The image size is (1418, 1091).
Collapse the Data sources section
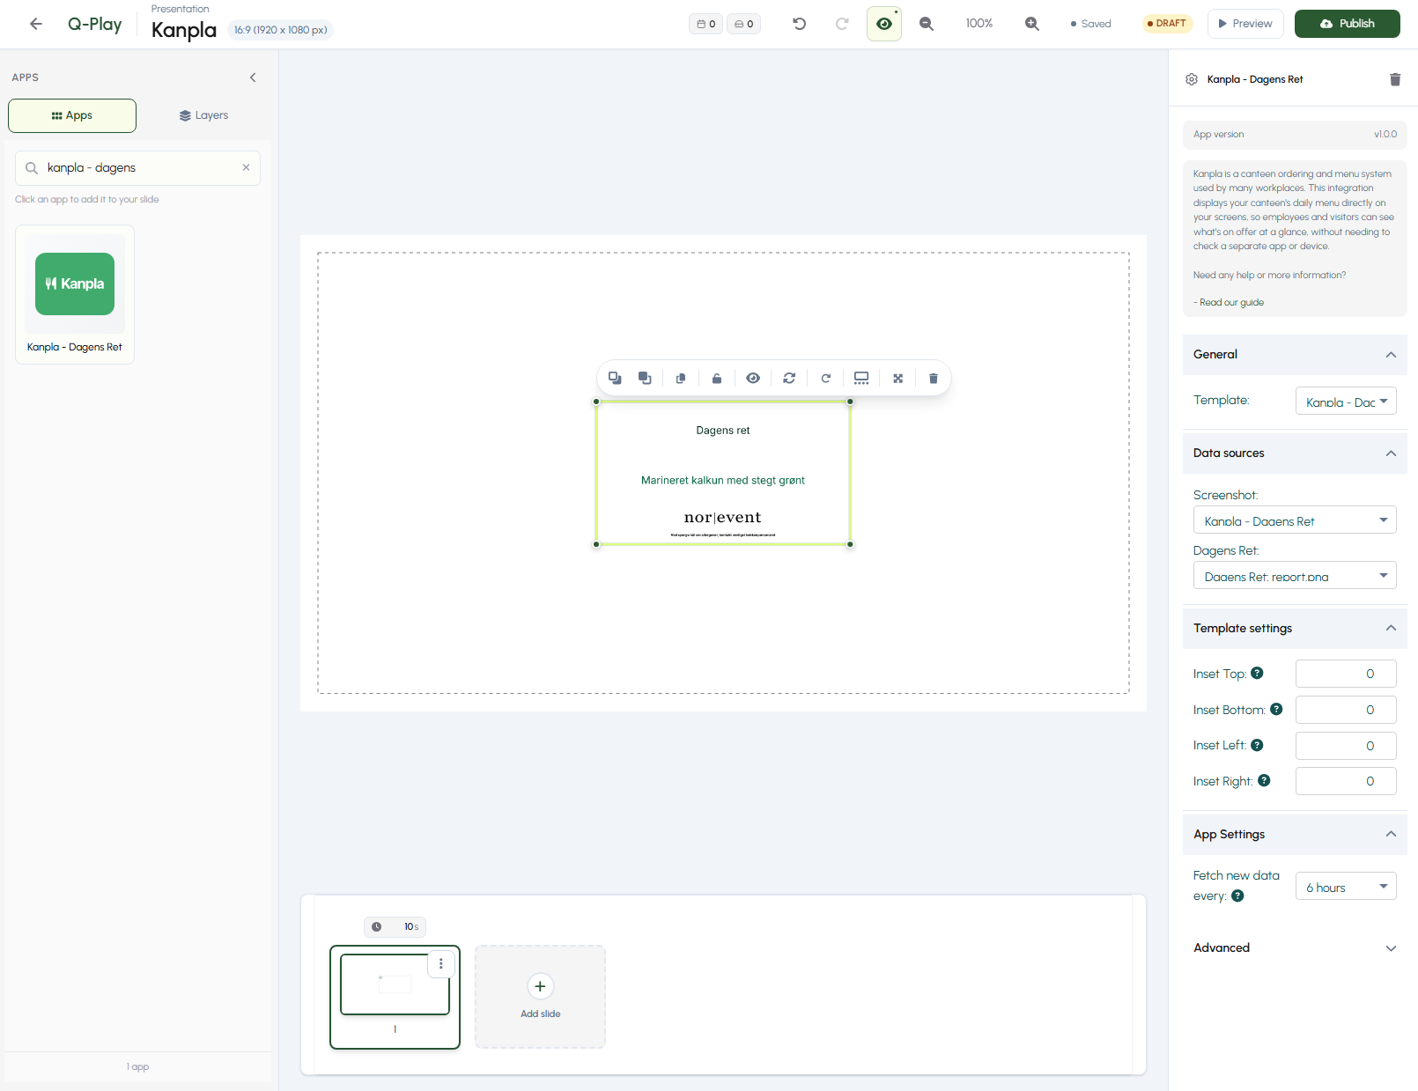click(x=1295, y=453)
